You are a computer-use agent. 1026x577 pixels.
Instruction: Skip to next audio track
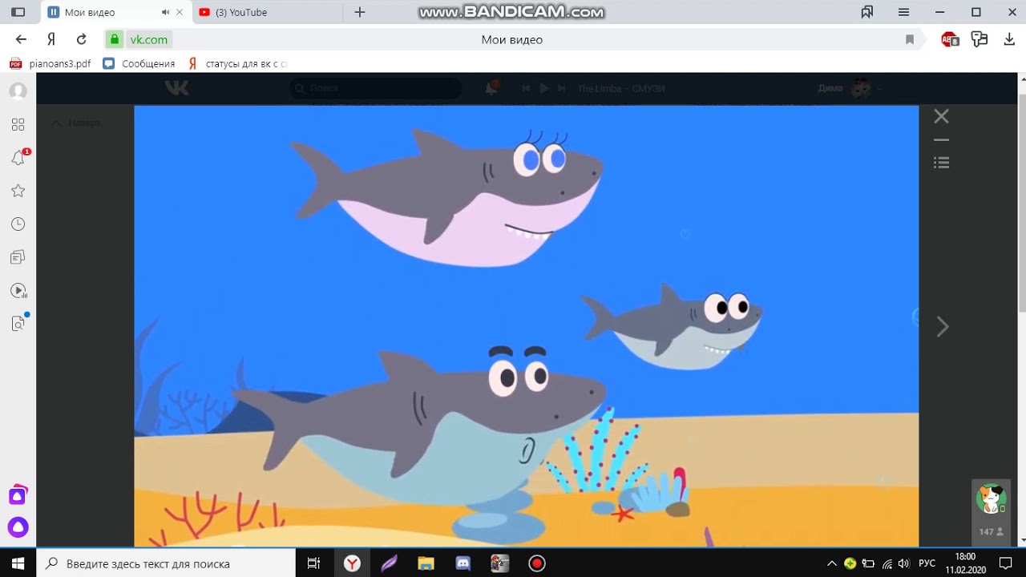561,88
